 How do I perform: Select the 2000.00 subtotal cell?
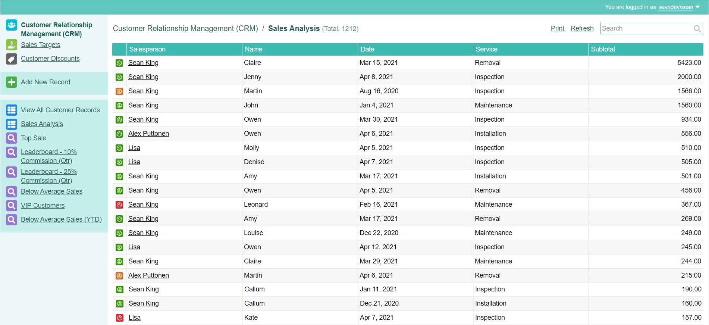646,77
